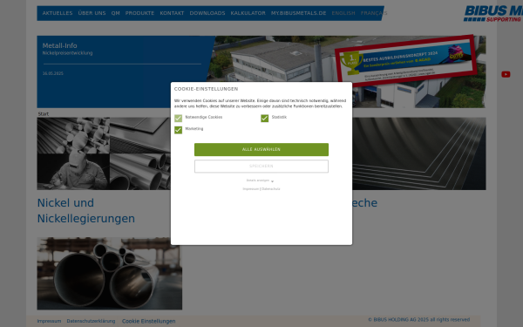523x327 pixels.
Task: Toggle the Notwendige Cookies checkbox
Action: point(178,118)
